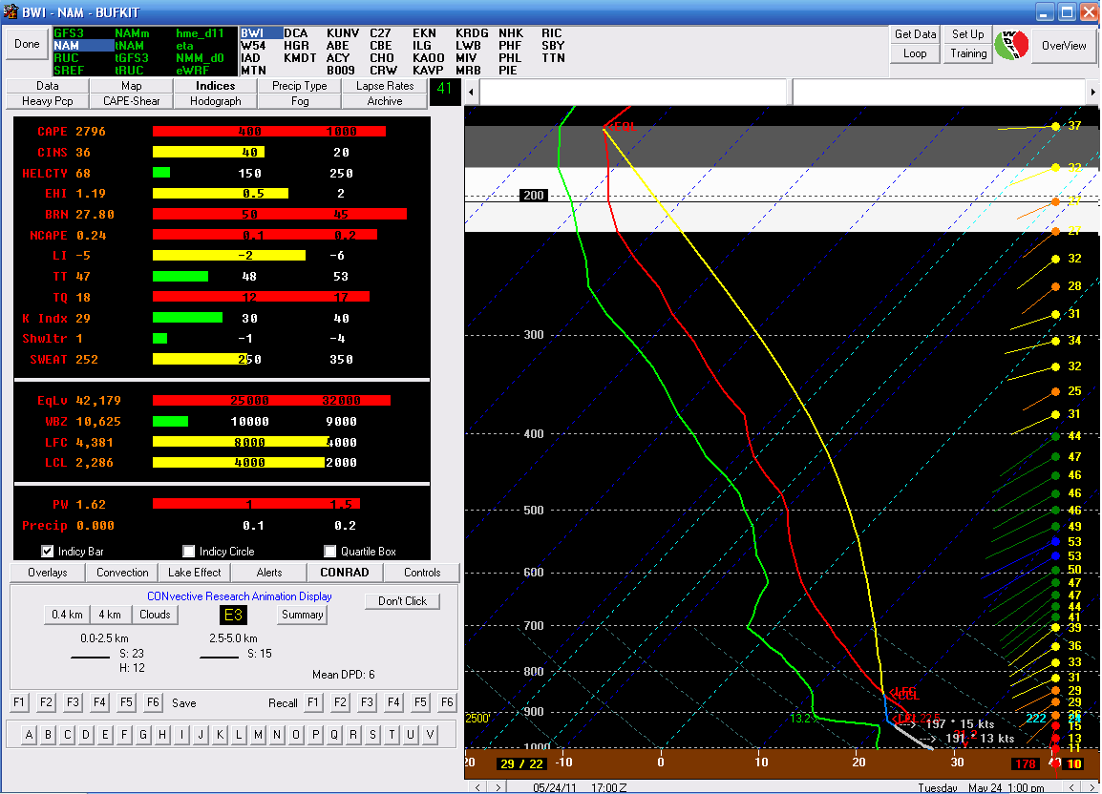Open the Fog tab

point(300,101)
